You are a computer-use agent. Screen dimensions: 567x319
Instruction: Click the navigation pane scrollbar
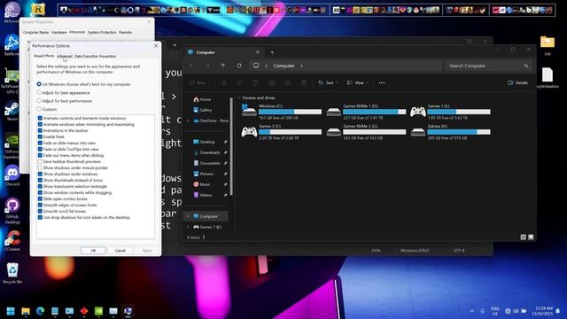[230, 146]
